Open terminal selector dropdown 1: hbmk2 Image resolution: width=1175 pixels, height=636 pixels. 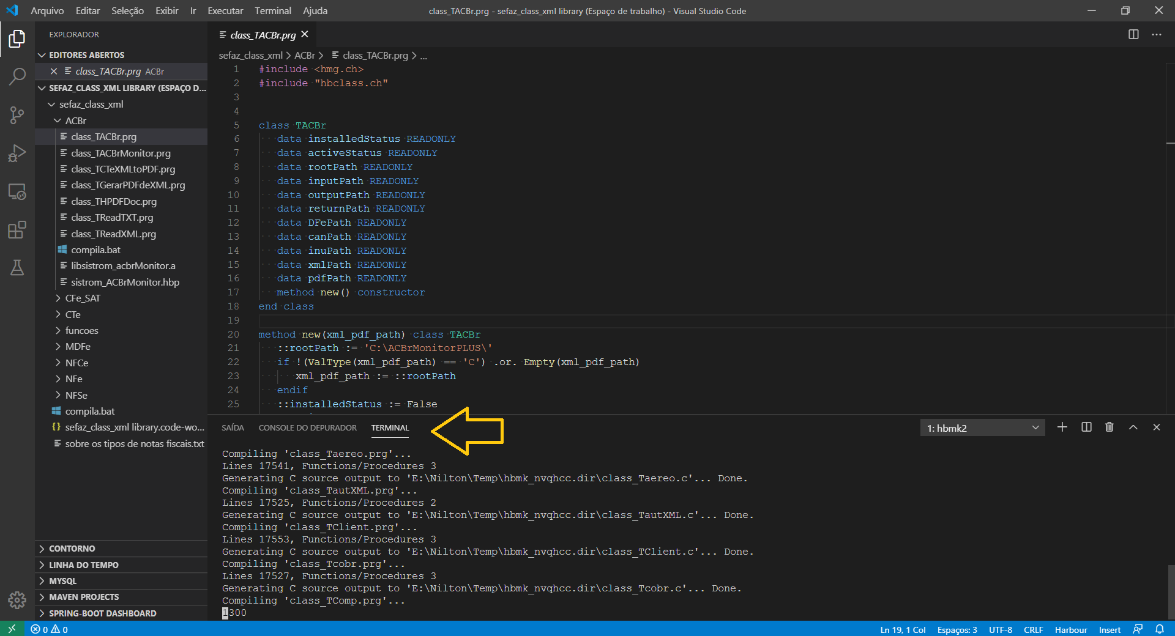click(x=982, y=428)
